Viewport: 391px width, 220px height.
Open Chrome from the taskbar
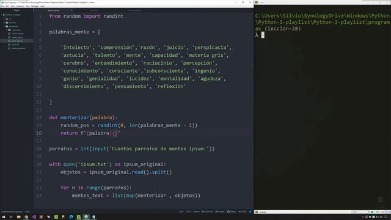(x=26, y=217)
